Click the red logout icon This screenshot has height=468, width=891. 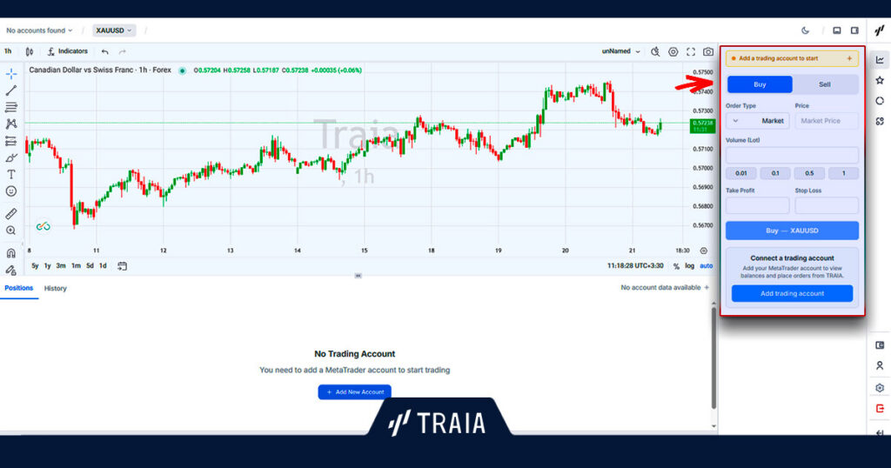coord(880,408)
